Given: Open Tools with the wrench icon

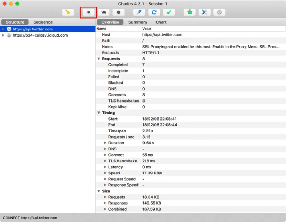Looking at the screenshot, I should [x=204, y=12].
